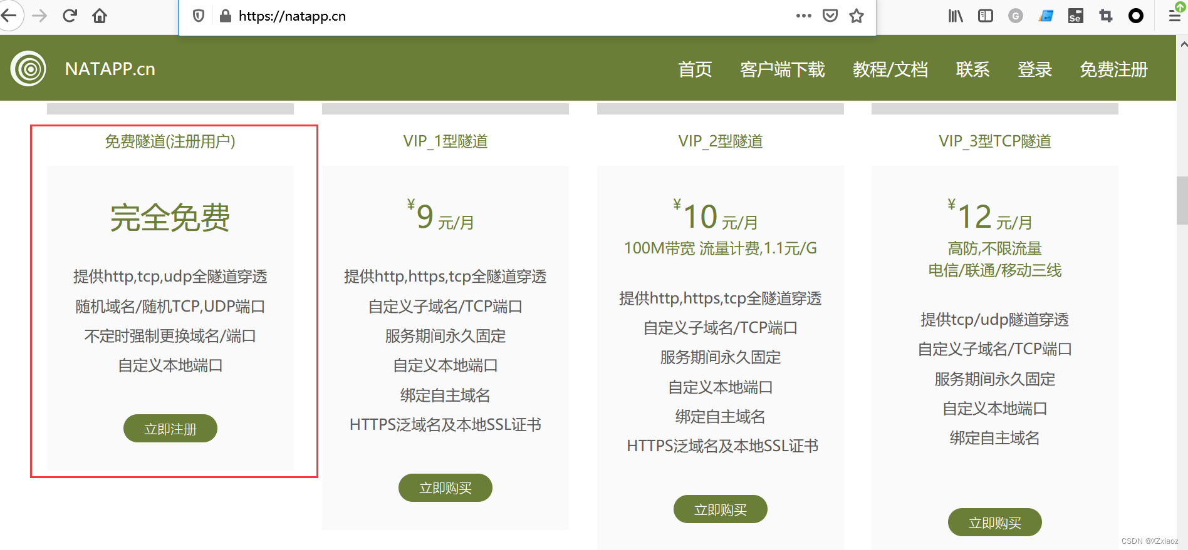Activate the crop screenshot extension

1106,16
